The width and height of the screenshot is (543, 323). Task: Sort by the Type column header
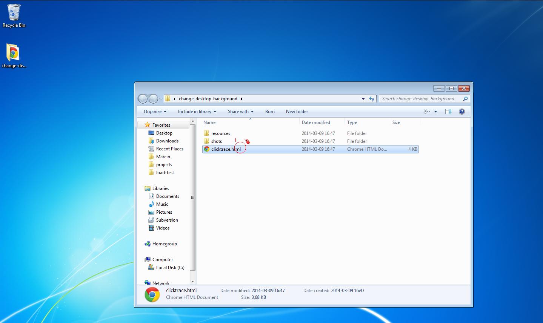(368, 122)
